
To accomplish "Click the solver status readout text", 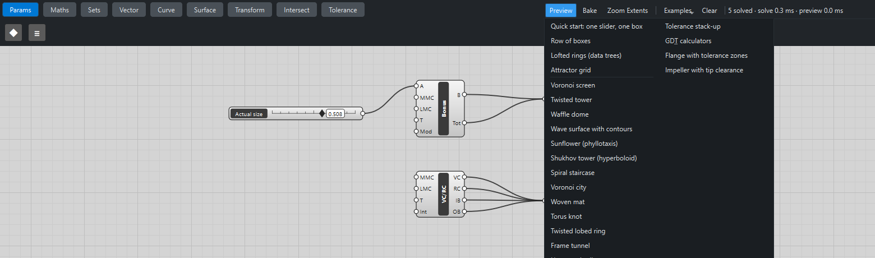I will pos(785,10).
